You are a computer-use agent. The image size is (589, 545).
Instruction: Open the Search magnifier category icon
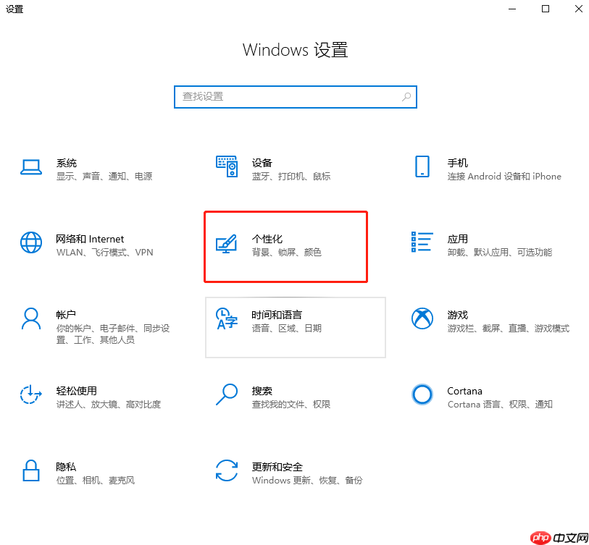[227, 394]
